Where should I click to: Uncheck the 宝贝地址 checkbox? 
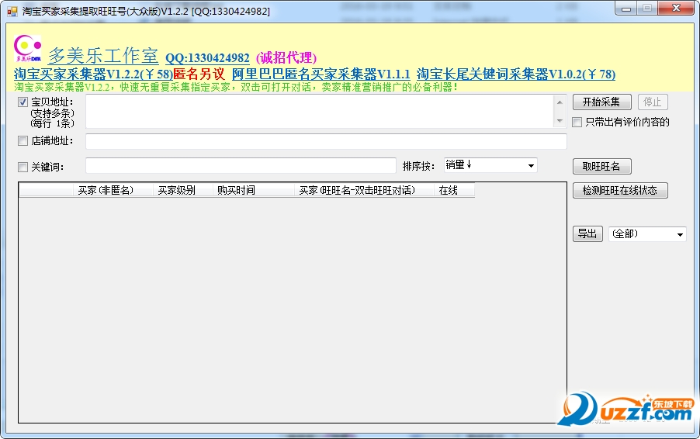coord(23,102)
